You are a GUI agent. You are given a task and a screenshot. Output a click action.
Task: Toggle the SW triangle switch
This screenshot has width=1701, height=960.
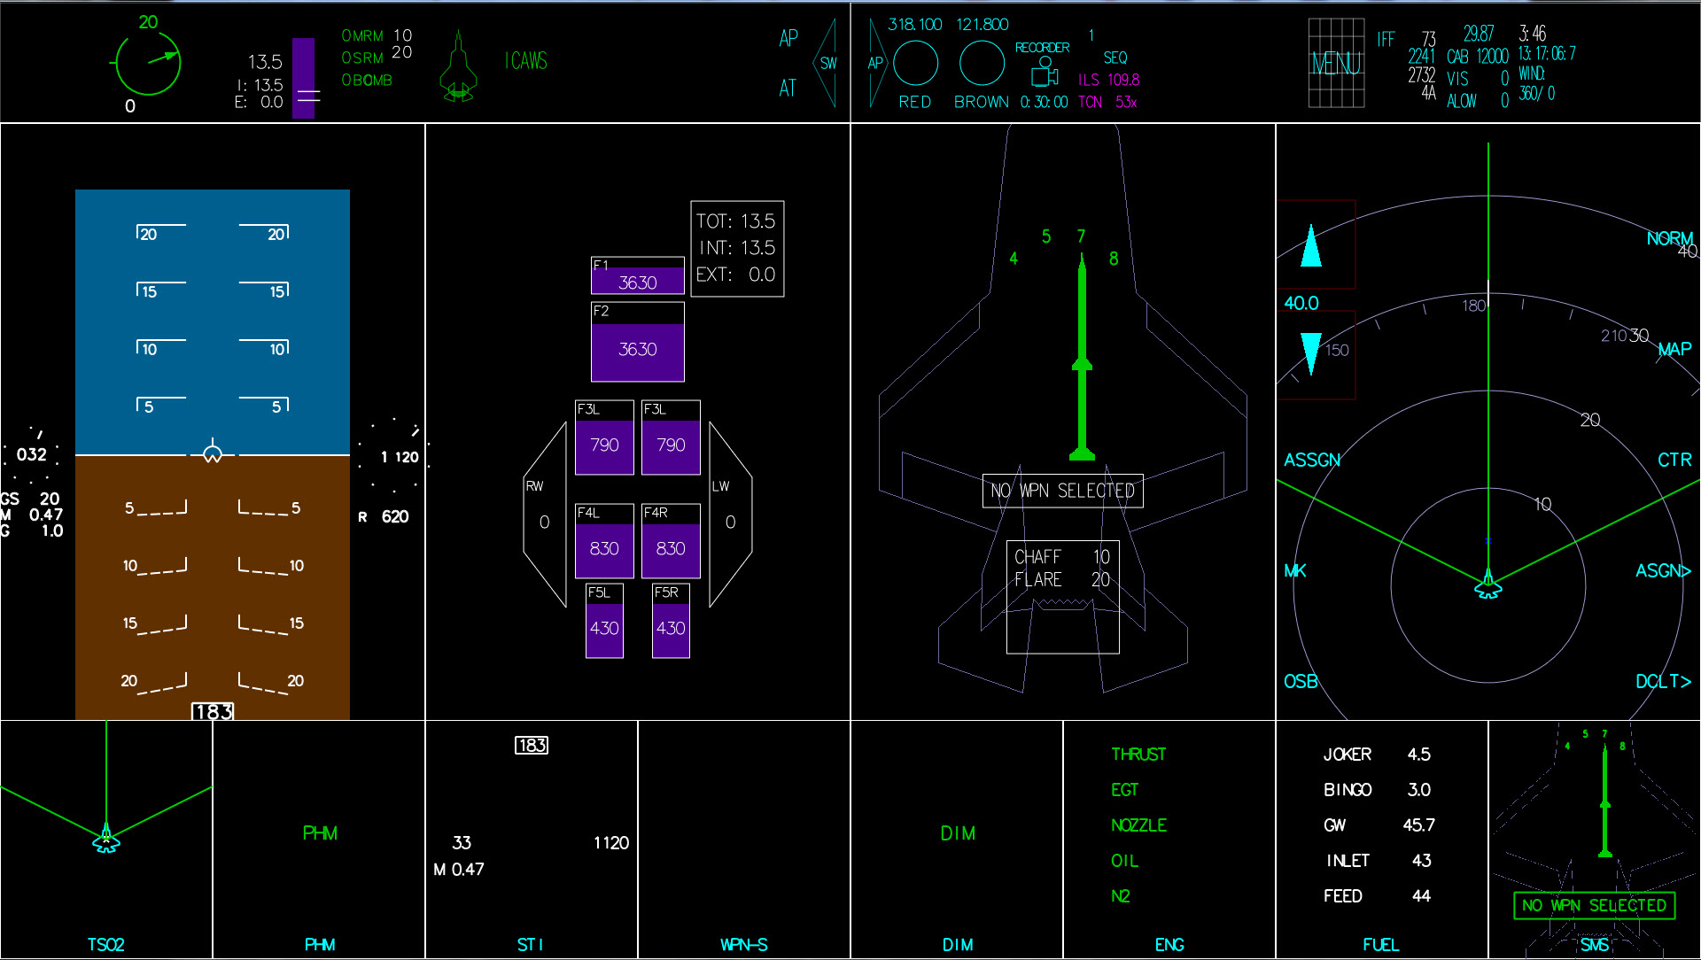827,63
